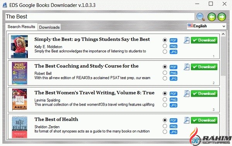Viewport: 232px width, 146px height.
Task: Click JPG badge for Simply the Best
Action: pyautogui.click(x=173, y=52)
